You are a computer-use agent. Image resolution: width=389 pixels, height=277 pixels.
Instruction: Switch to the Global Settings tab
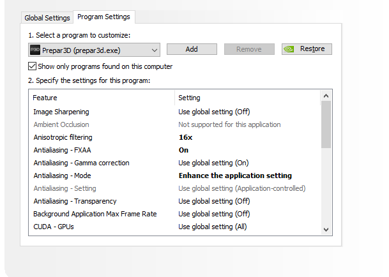(x=47, y=18)
